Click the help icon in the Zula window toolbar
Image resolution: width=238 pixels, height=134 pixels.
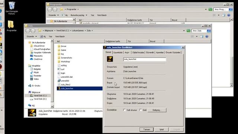207,36
